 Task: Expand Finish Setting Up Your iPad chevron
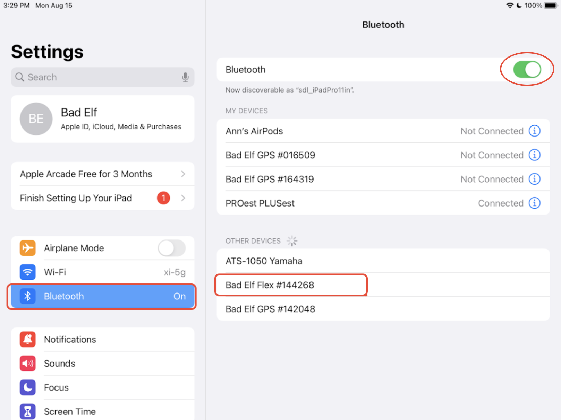pyautogui.click(x=183, y=198)
